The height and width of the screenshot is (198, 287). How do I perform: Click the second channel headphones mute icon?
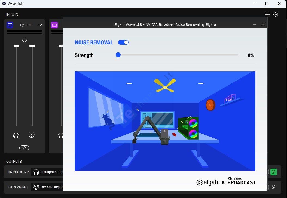[60, 136]
